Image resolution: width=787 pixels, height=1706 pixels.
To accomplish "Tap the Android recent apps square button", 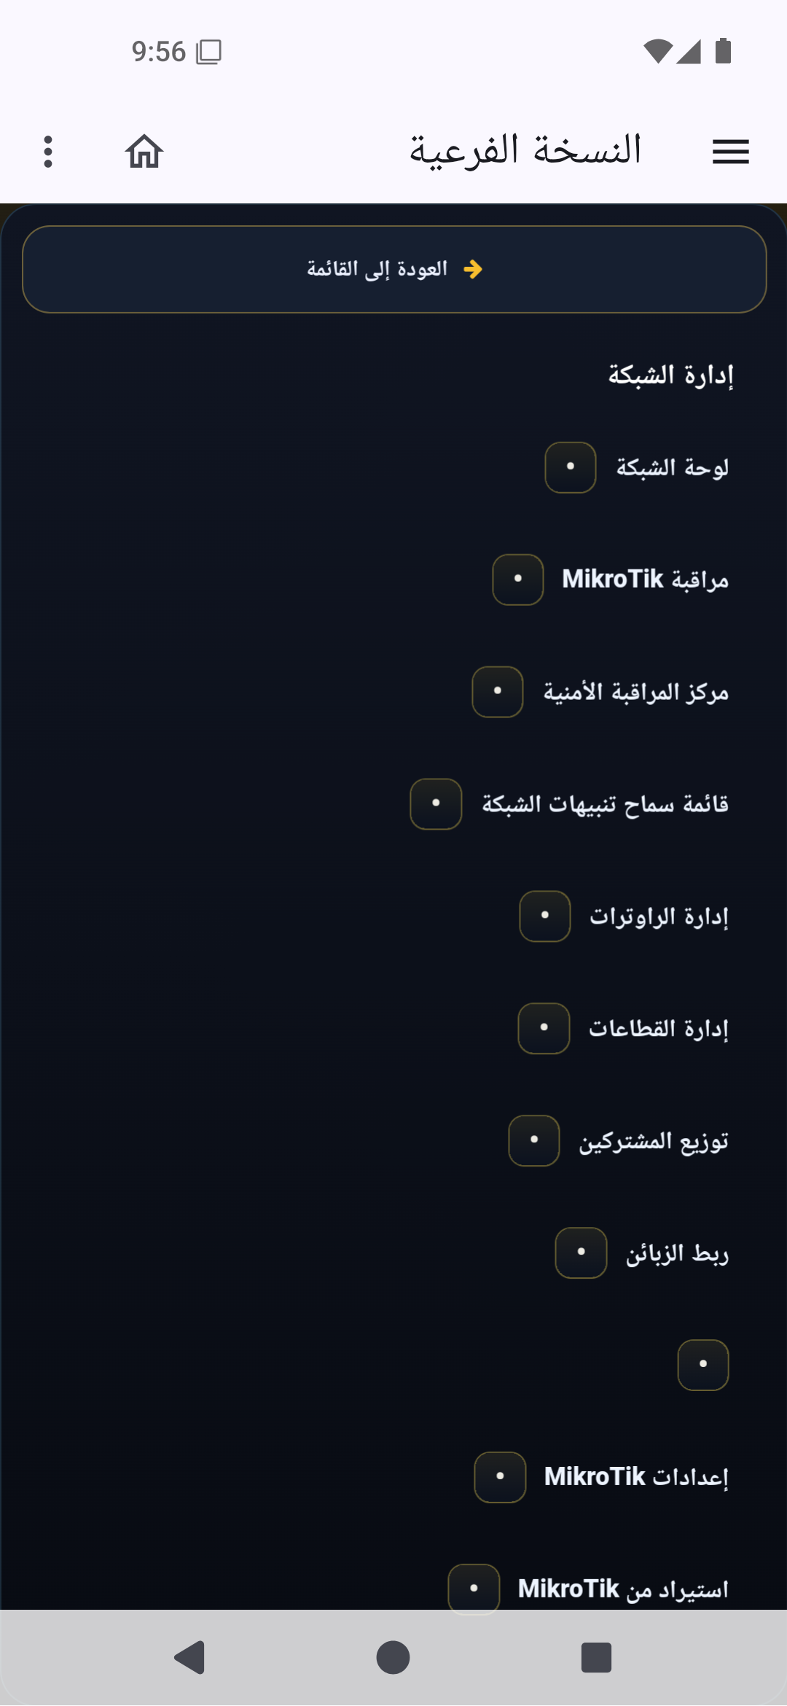I will point(596,1658).
